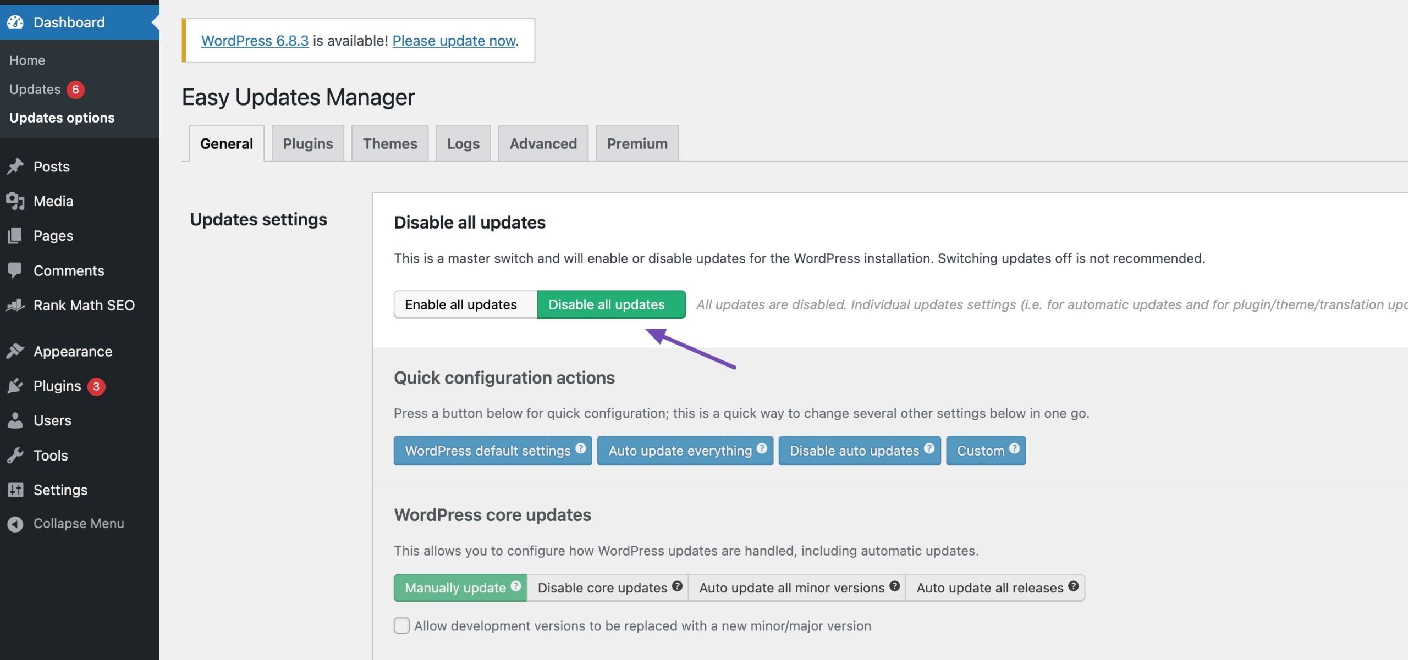Click the Media library icon
The width and height of the screenshot is (1408, 660).
[15, 201]
